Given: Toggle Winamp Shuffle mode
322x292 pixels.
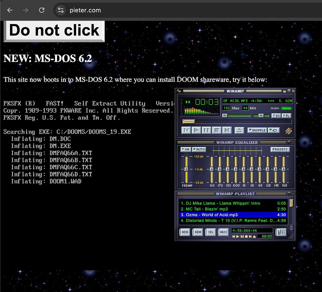Looking at the screenshot, I should point(257,130).
